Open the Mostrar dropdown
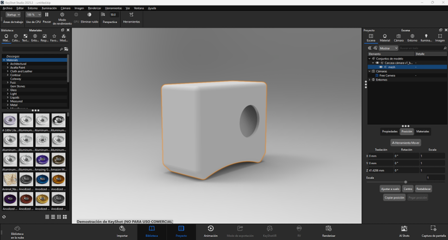This screenshot has width=448, height=240. 388,48
